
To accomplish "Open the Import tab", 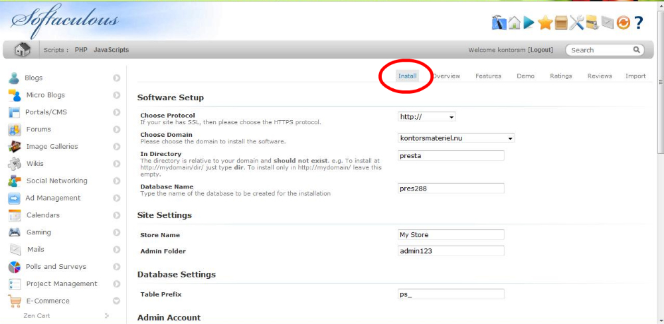I will pos(635,76).
